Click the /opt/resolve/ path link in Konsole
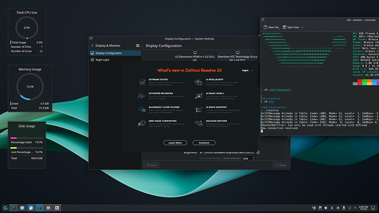Screen dimensions: 379x213 280,89
